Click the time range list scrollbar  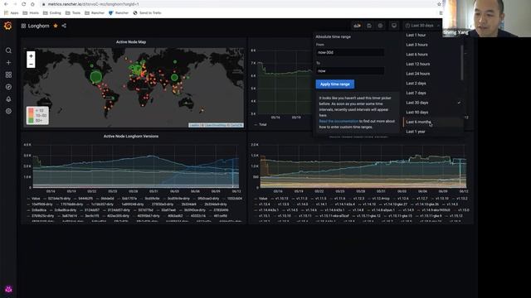coord(462,63)
